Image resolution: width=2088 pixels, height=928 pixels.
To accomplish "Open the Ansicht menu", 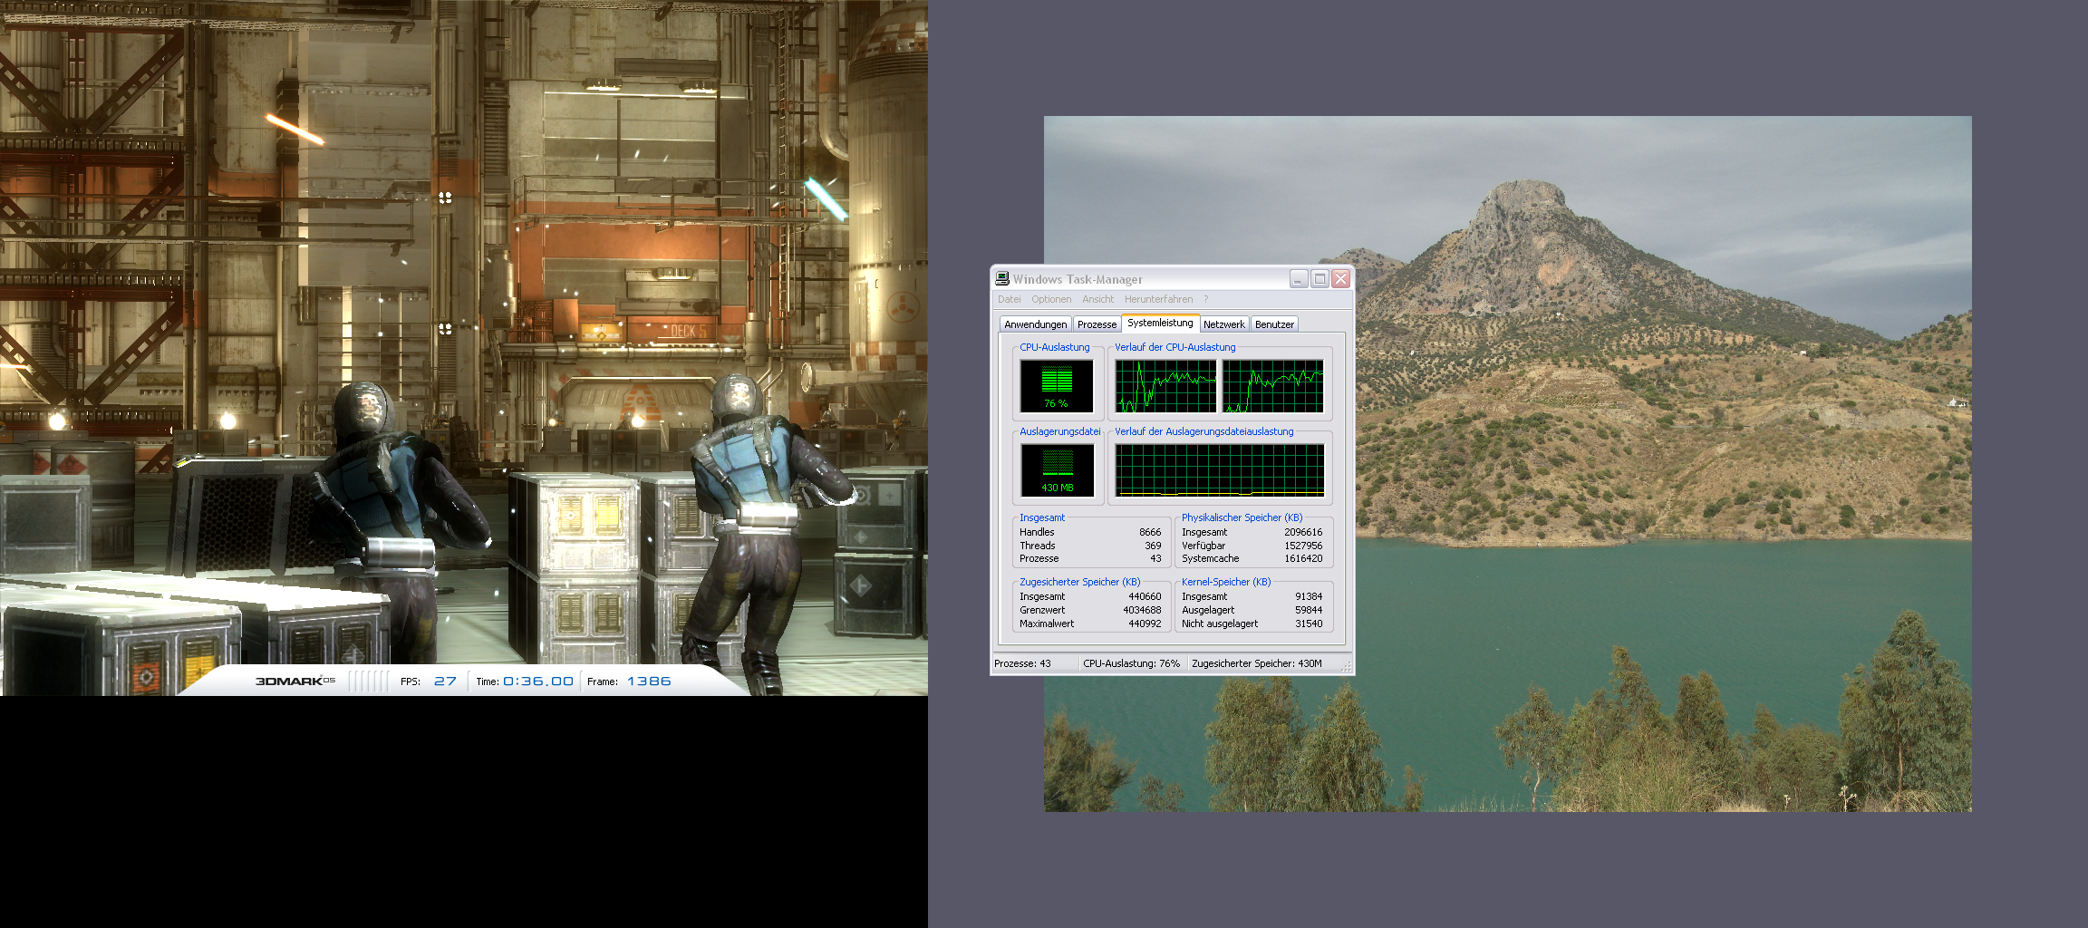I will [x=1097, y=299].
